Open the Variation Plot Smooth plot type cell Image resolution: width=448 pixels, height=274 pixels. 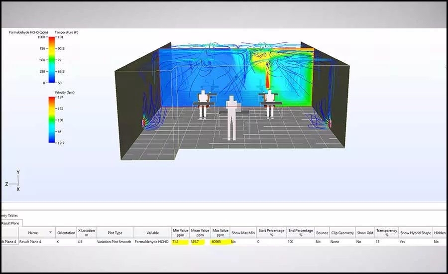pos(115,242)
